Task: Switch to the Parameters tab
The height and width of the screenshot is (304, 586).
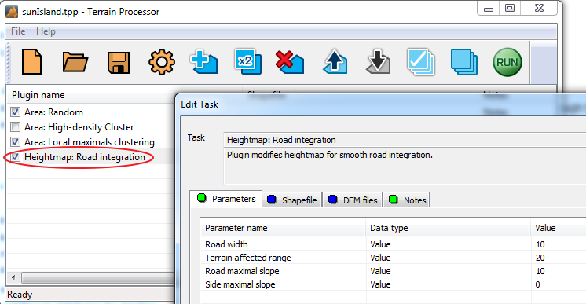Action: click(226, 199)
